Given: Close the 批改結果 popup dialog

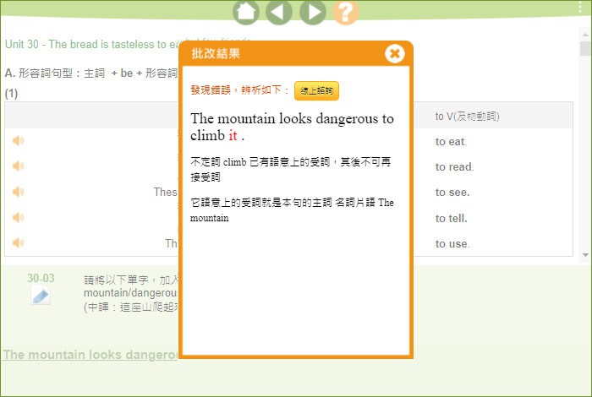Looking at the screenshot, I should click(394, 54).
